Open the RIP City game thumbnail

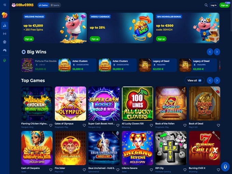coord(171,148)
